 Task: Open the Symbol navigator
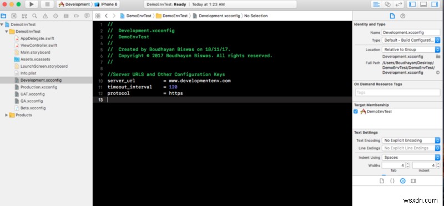24,16
